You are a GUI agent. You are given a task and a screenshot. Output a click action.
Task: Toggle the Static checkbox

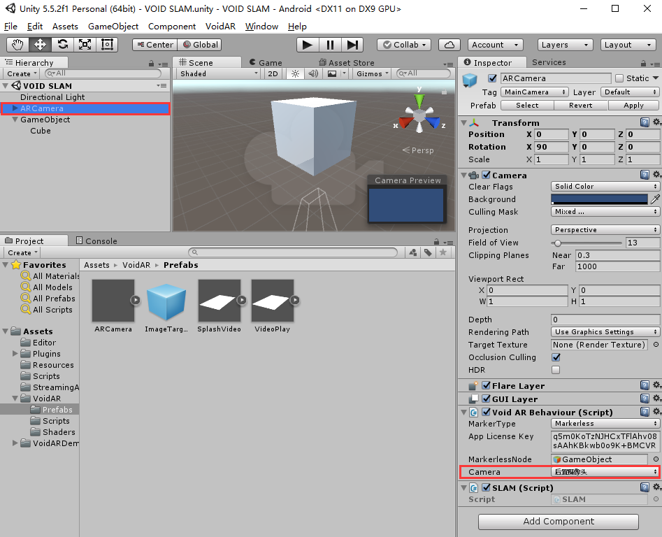pyautogui.click(x=619, y=78)
